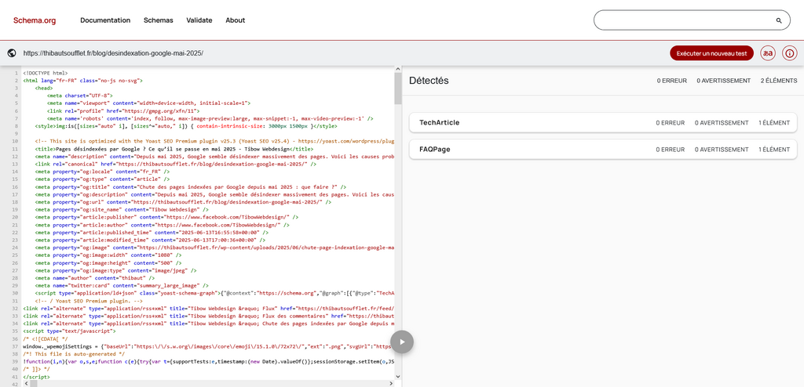This screenshot has width=804, height=387.
Task: Click the code scrollbar up arrow
Action: [x=398, y=69]
